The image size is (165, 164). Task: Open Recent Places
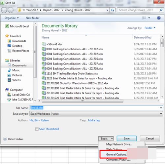click(x=18, y=51)
